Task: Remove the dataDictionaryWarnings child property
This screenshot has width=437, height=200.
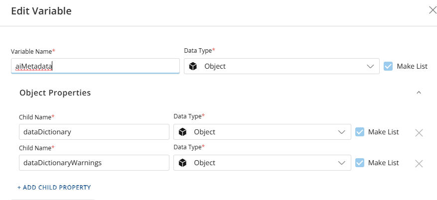Action: click(x=419, y=164)
